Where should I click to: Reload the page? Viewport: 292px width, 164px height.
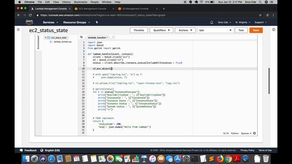tap(30, 15)
